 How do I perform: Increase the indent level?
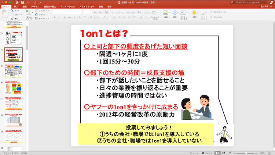coord(133,12)
